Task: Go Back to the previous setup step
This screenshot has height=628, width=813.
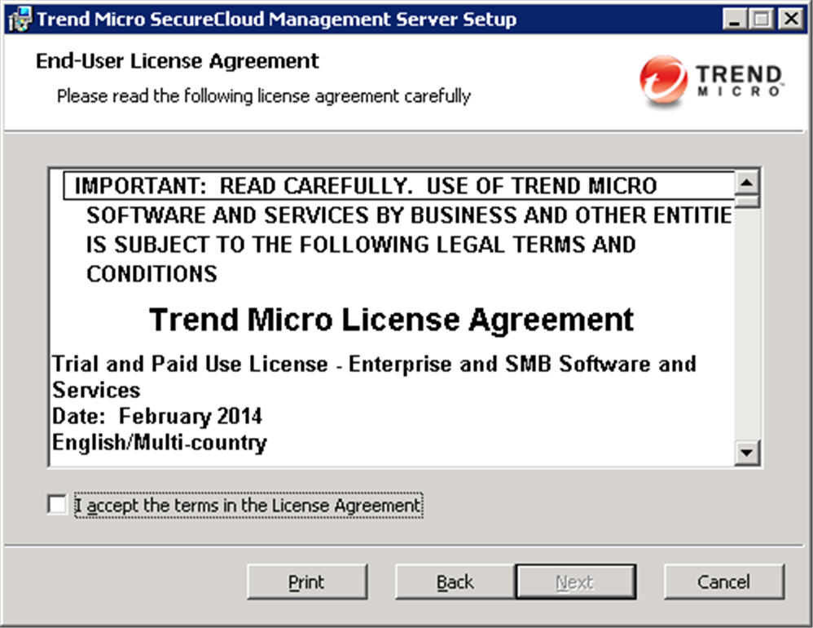Action: tap(455, 582)
